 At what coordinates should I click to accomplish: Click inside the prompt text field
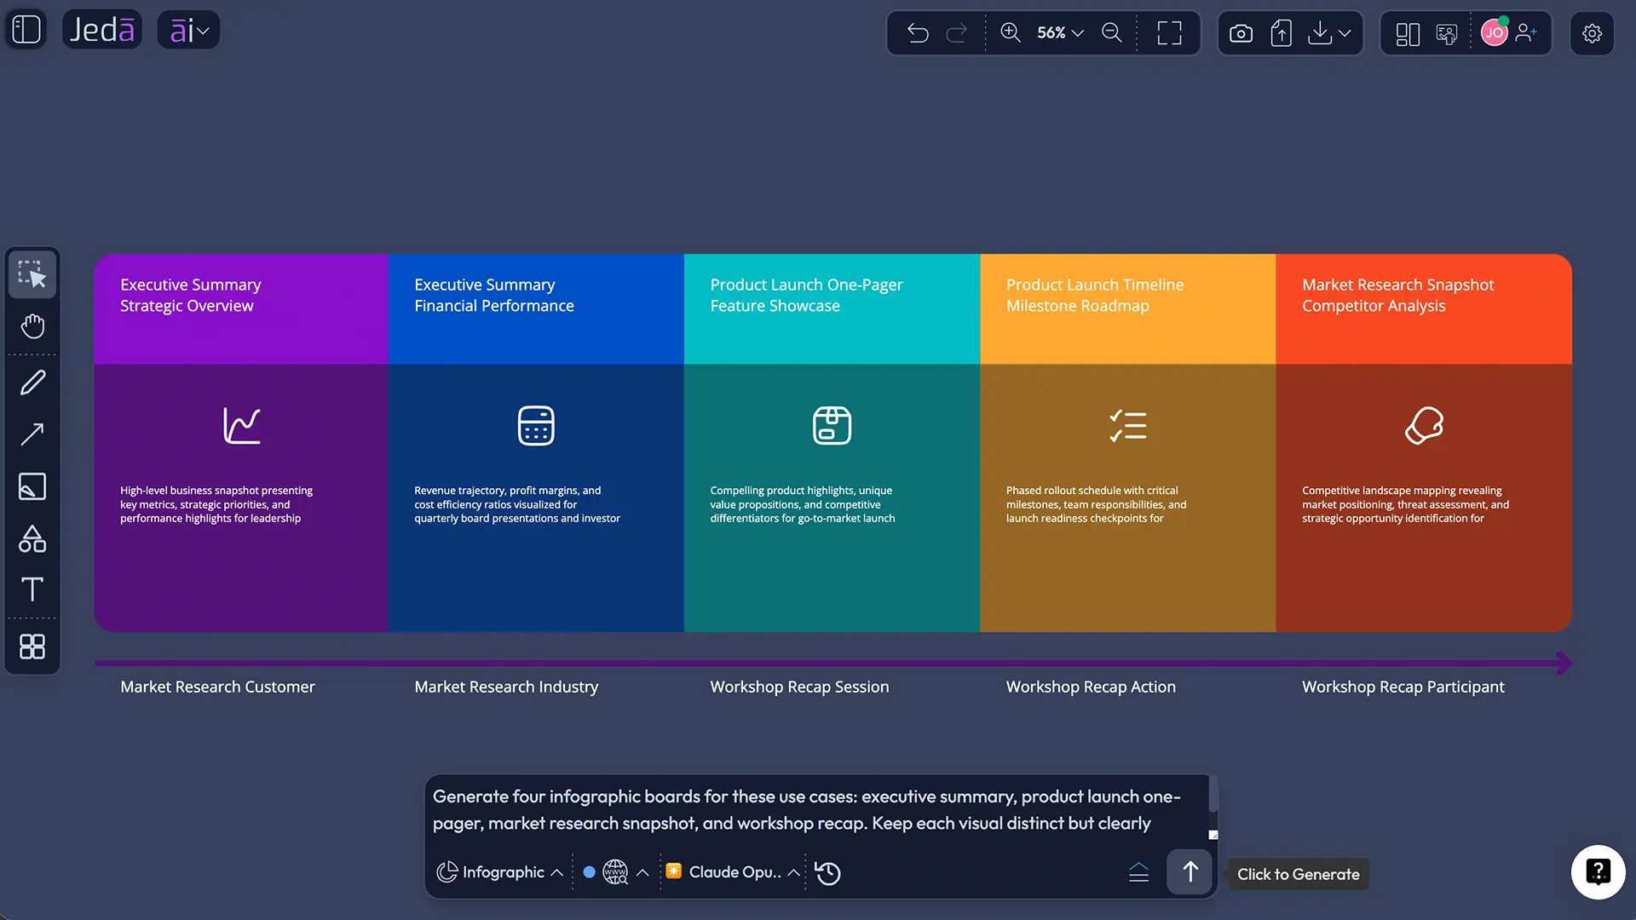click(x=816, y=810)
